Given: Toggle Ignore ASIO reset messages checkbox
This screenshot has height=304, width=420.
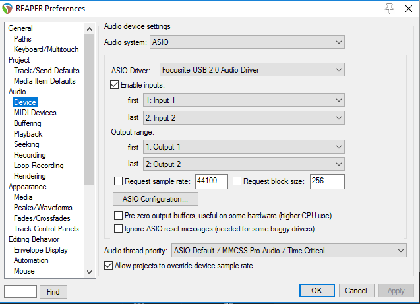Looking at the screenshot, I should point(118,229).
